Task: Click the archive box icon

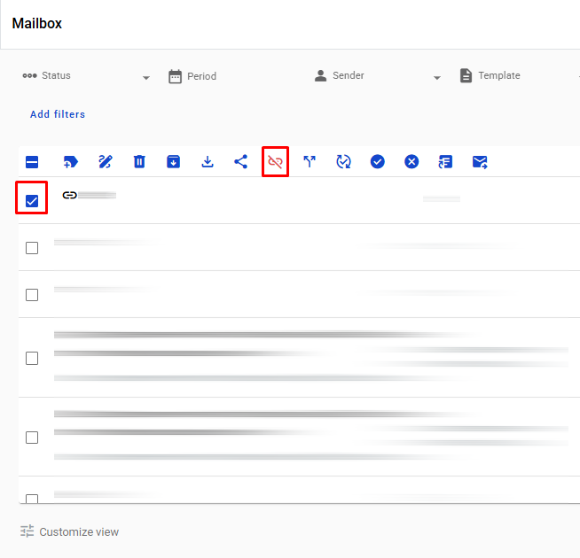Action: [x=173, y=162]
